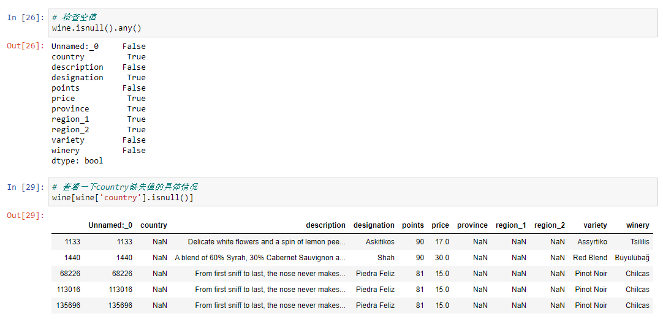Click the 检查空值 comment line
663x319 pixels.
click(74, 17)
